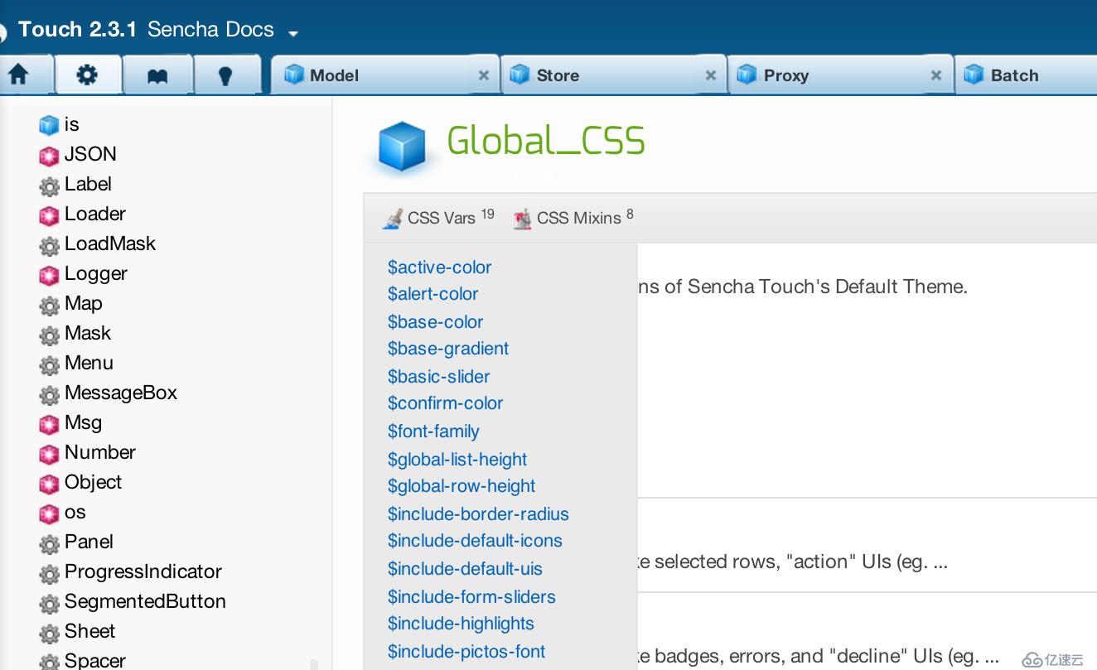Select $include-highlights variable

tap(461, 624)
